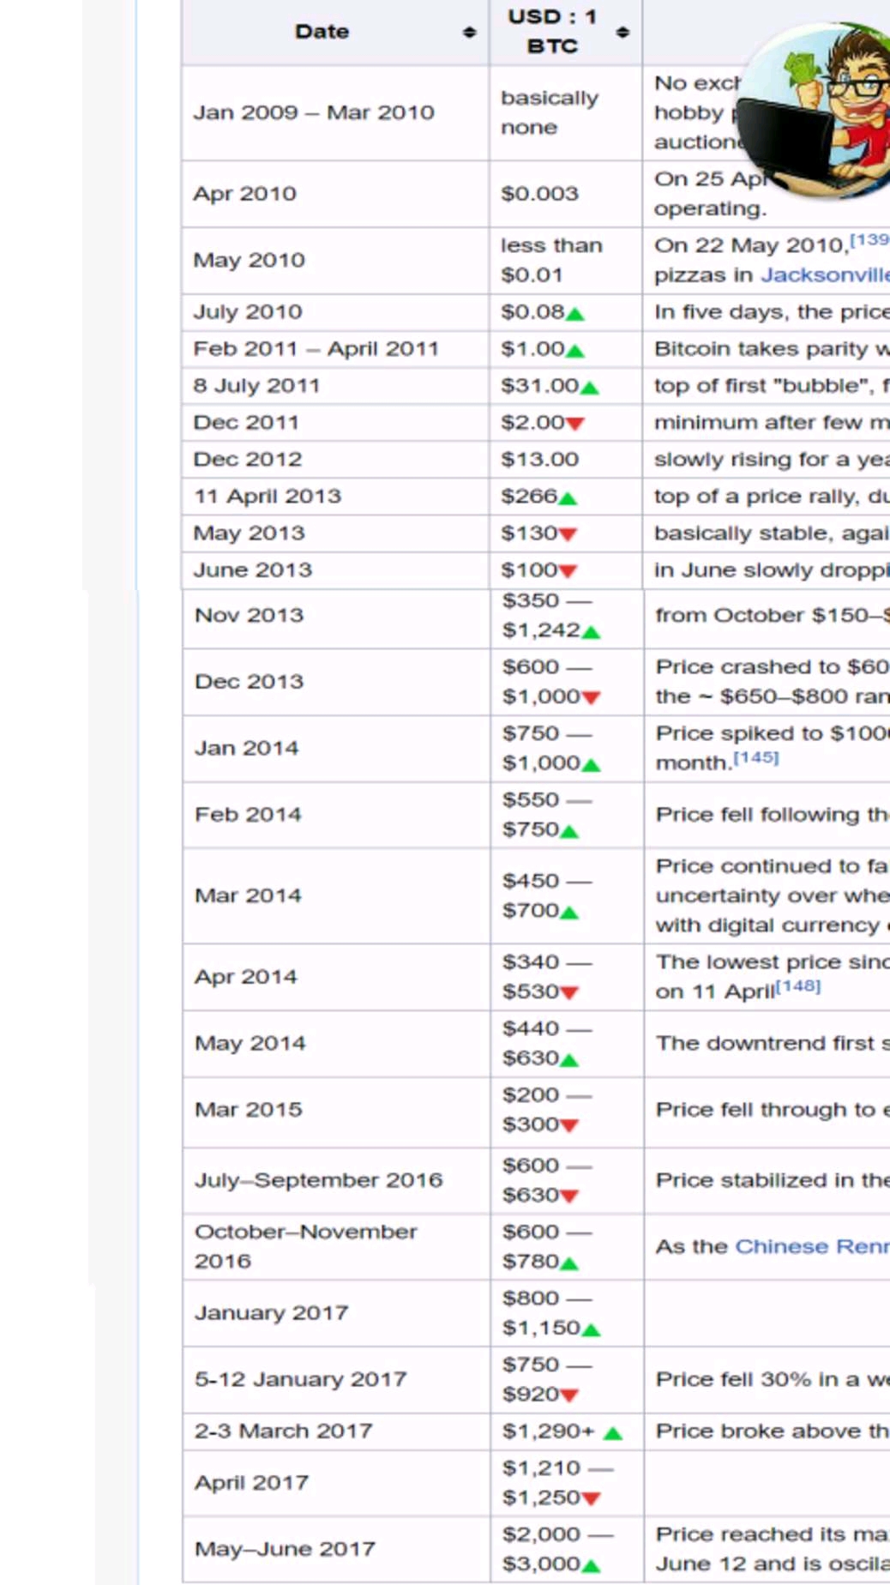Select the 'Apr 2010' date cell
Image resolution: width=890 pixels, height=1585 pixels.
point(335,194)
